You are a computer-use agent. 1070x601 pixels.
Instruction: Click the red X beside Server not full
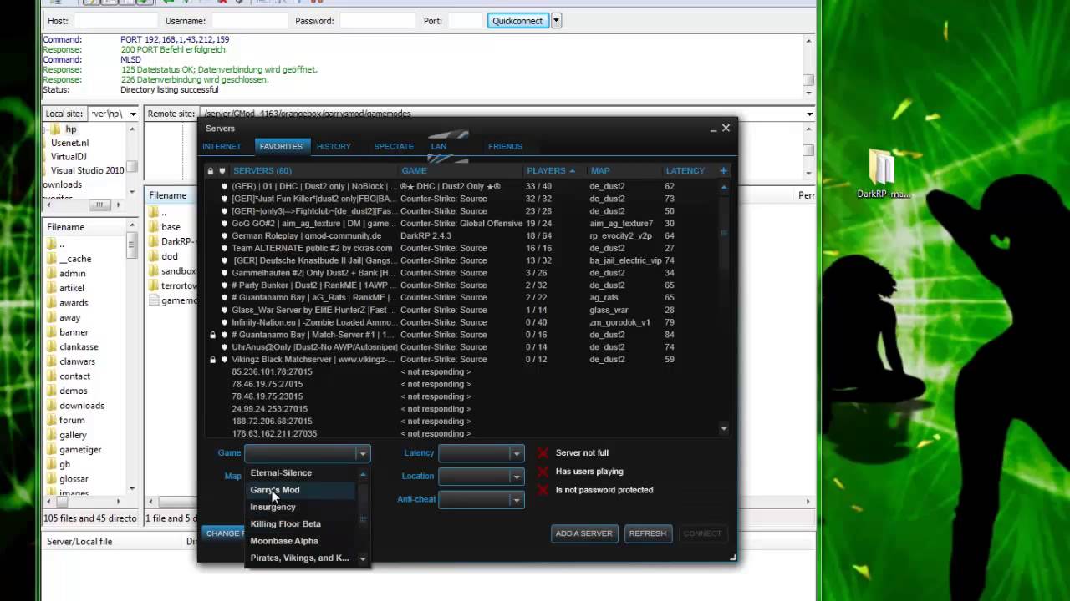(543, 453)
